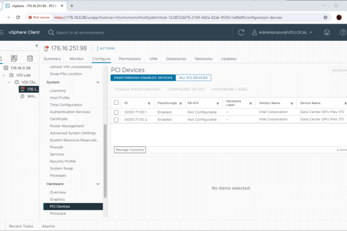The width and height of the screenshot is (347, 231).
Task: Open the Summary tab
Action: coord(52,59)
